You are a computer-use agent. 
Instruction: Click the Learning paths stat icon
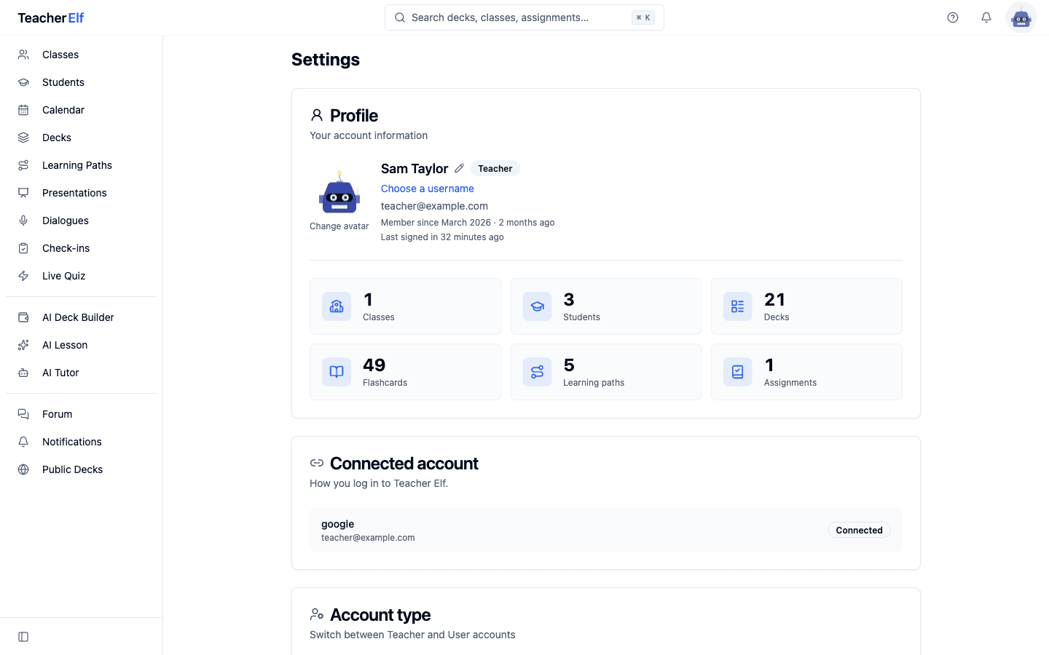(x=537, y=372)
